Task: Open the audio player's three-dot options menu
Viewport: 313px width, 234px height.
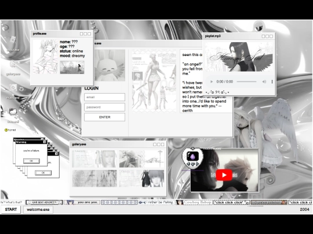Action: point(272,81)
